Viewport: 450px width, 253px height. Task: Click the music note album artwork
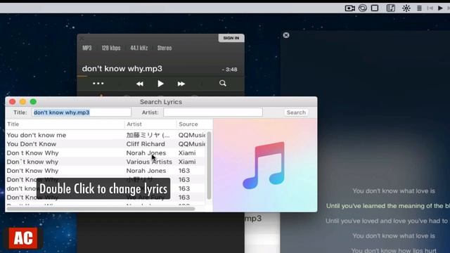pos(264,166)
